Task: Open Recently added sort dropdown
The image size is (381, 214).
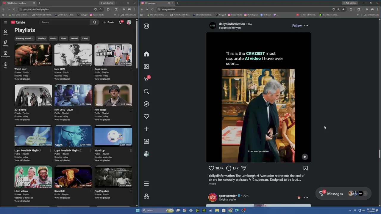Action: click(25, 38)
